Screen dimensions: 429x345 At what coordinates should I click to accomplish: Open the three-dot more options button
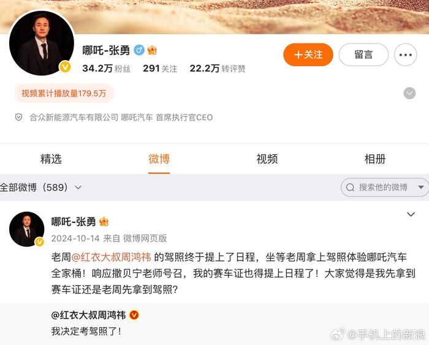(405, 55)
